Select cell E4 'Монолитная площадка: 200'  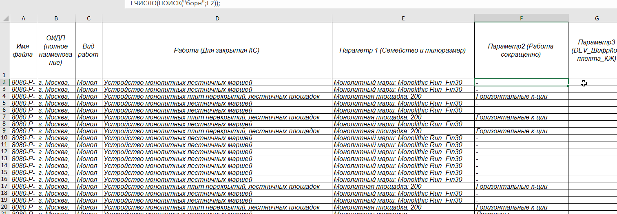pos(403,96)
